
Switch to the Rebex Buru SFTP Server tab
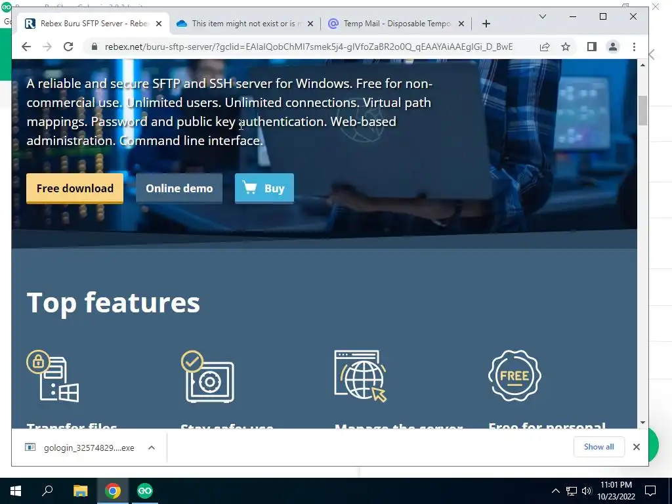(x=93, y=24)
